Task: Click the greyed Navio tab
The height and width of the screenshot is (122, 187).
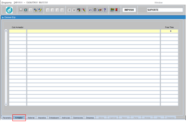Action: [x=124, y=118]
